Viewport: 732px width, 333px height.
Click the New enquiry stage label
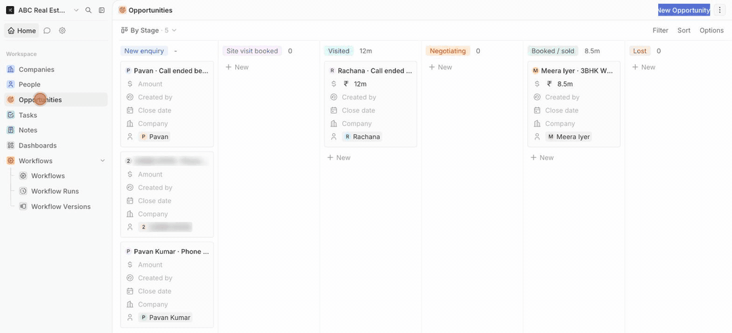click(x=144, y=51)
